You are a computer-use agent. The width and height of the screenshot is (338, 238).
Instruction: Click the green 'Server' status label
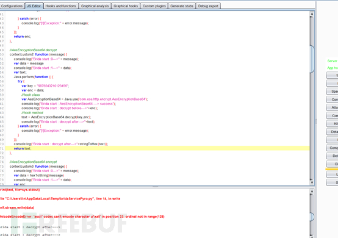click(333, 61)
